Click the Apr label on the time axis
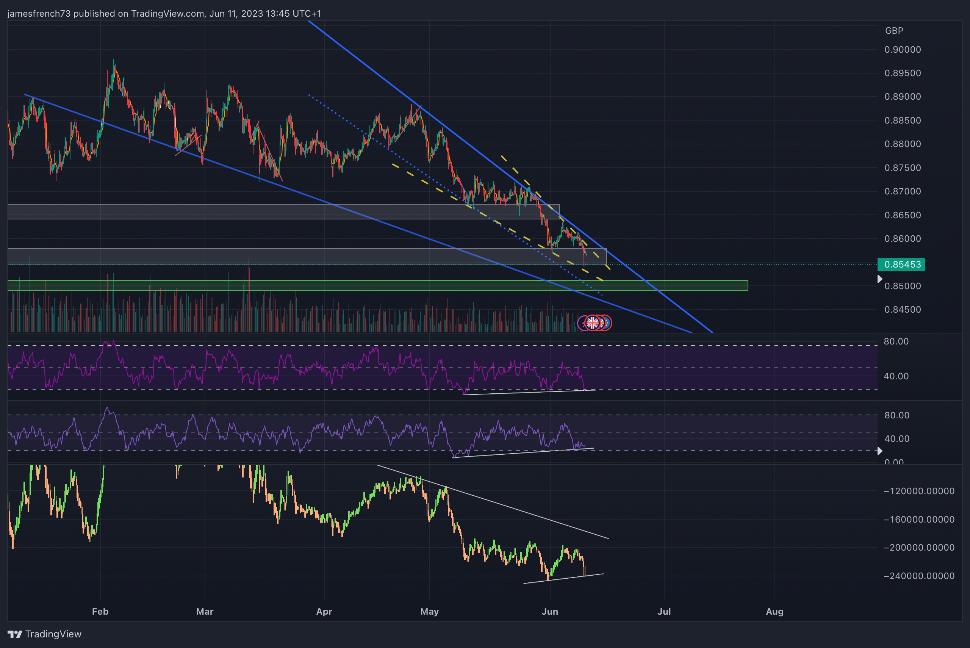This screenshot has height=648, width=970. [324, 612]
